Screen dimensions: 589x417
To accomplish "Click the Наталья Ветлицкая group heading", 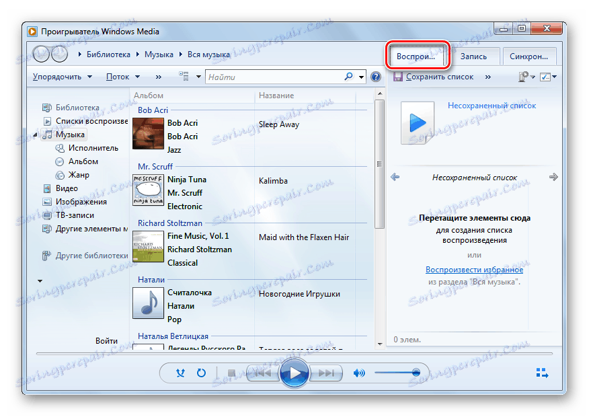I will click(173, 336).
